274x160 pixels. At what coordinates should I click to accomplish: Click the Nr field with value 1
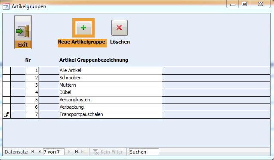tap(32, 70)
